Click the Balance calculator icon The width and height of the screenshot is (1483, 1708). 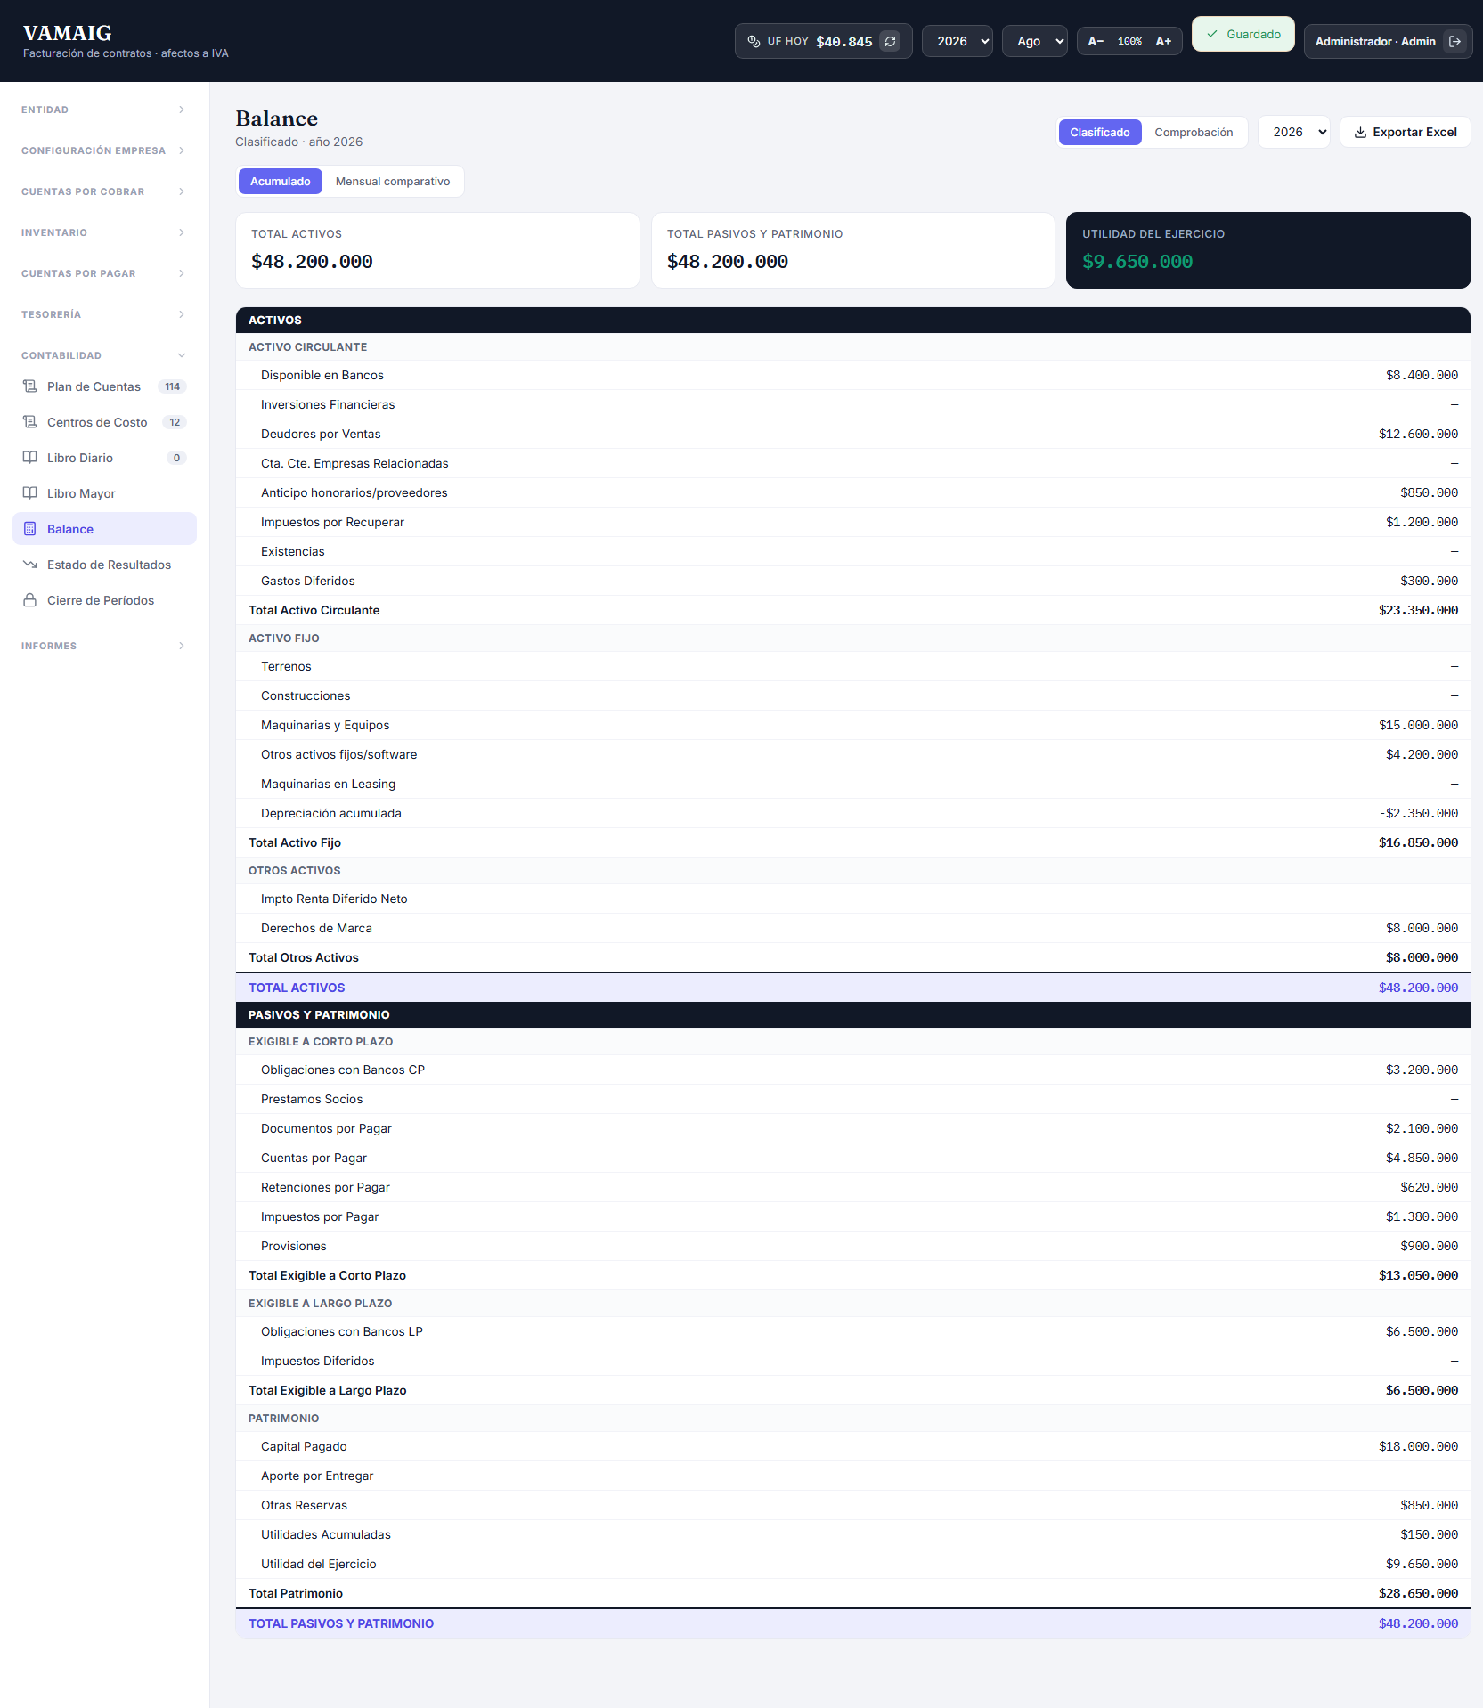click(x=29, y=529)
